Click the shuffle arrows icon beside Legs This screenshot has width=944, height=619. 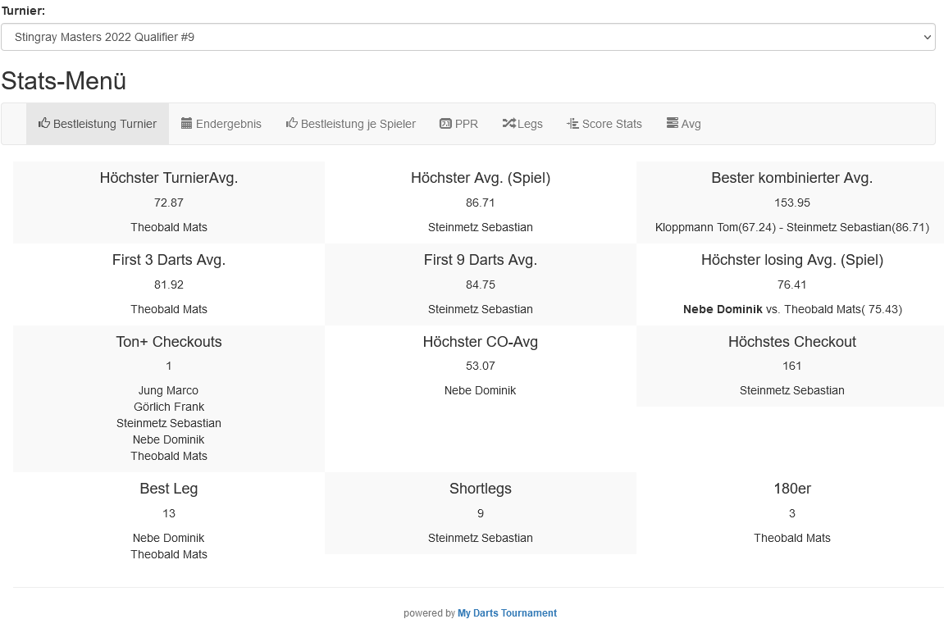[508, 124]
